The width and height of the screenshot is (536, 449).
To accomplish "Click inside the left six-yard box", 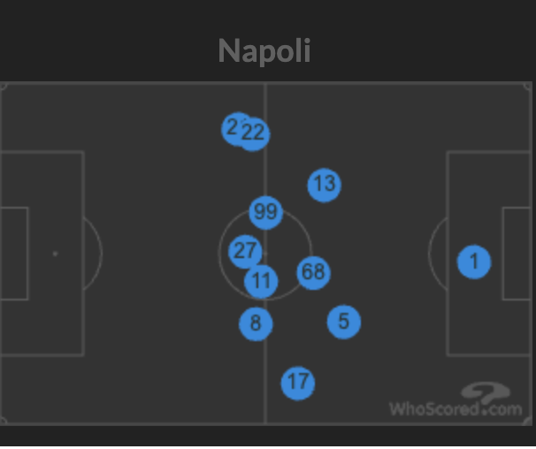I will pos(14,254).
